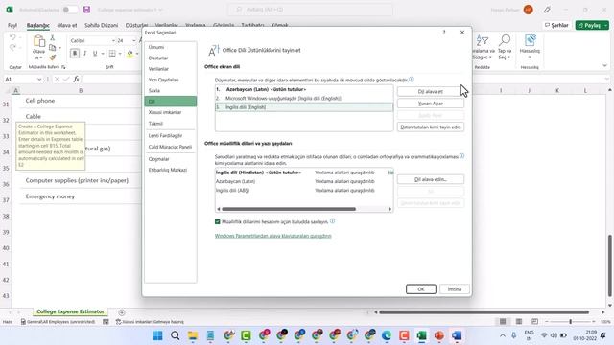The image size is (614, 345).
Task: Select Ingilis dili [English] display language row
Action: (304, 107)
